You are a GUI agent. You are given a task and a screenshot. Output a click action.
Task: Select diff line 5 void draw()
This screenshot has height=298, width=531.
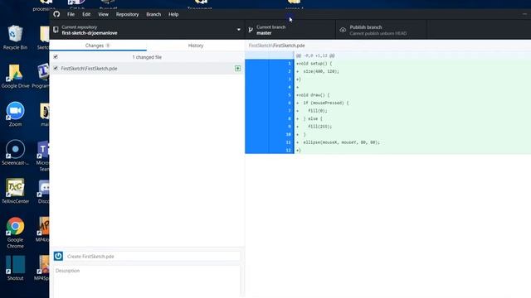(x=387, y=95)
